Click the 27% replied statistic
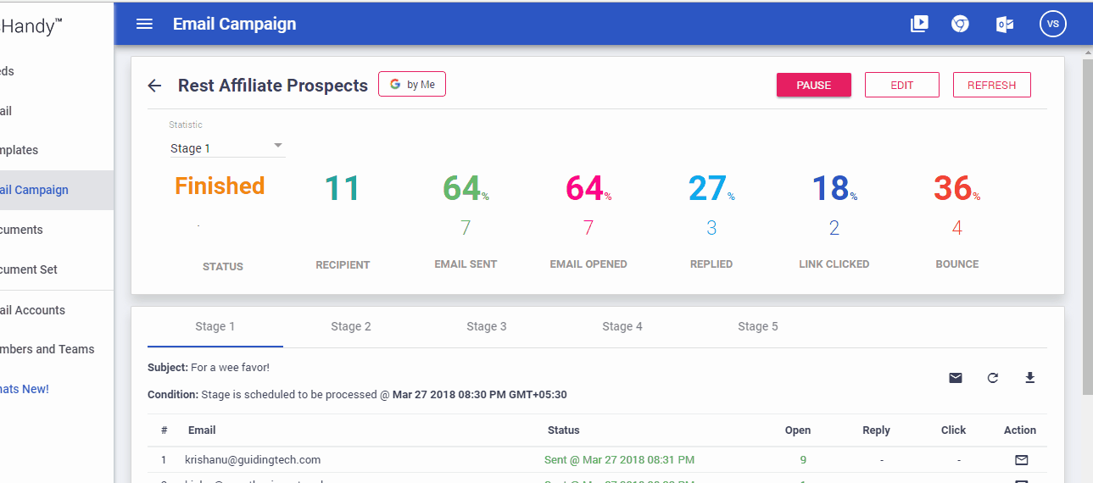Image resolution: width=1093 pixels, height=483 pixels. tap(711, 188)
